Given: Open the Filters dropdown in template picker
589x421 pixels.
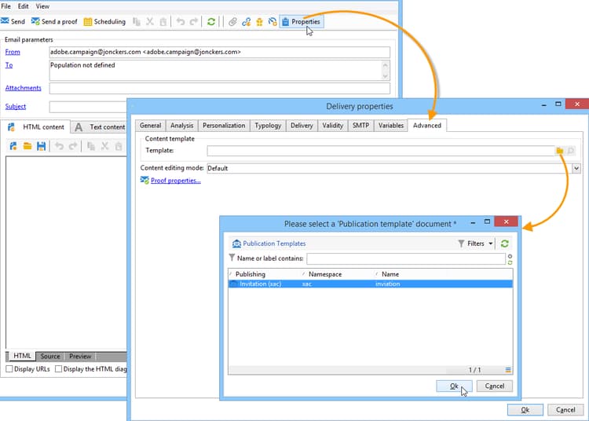Looking at the screenshot, I should [x=476, y=243].
